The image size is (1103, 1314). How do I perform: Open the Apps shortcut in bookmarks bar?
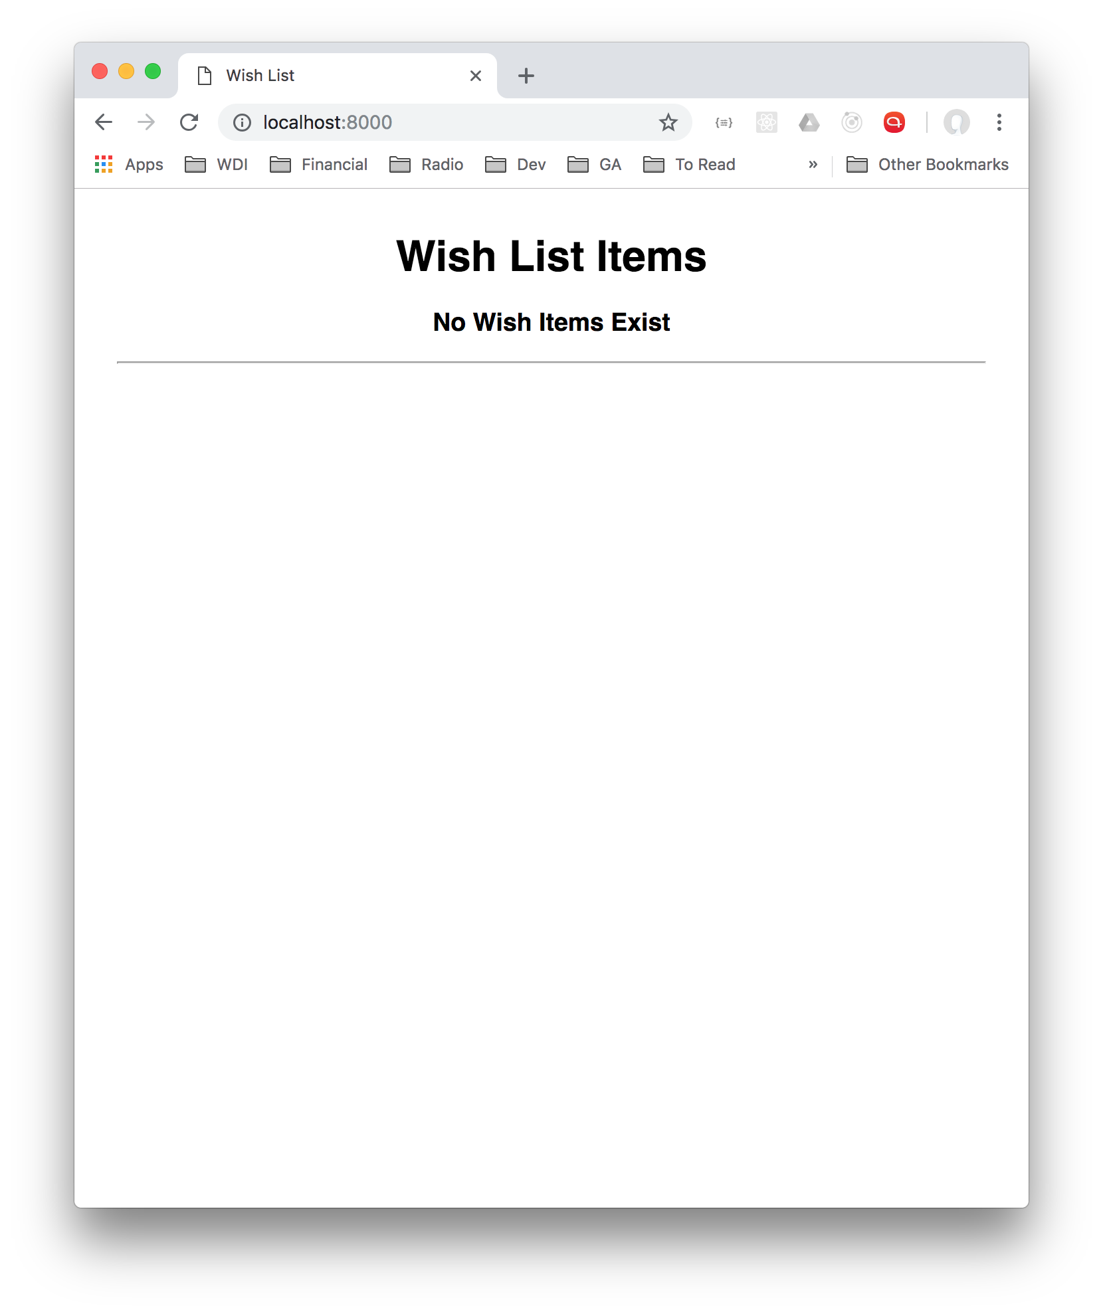129,165
